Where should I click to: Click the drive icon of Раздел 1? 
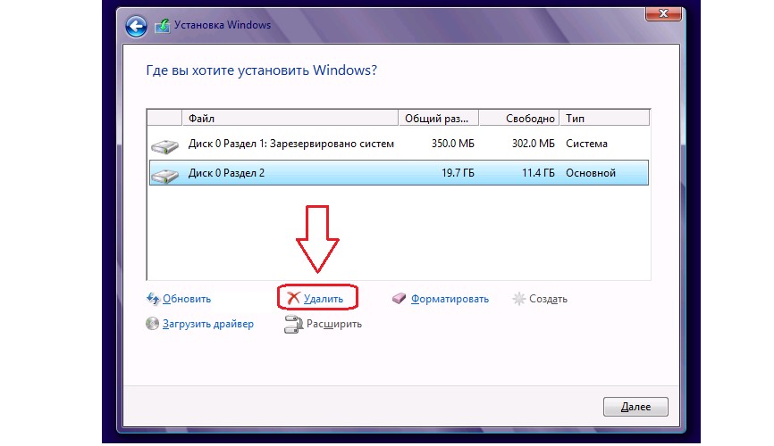tap(164, 145)
